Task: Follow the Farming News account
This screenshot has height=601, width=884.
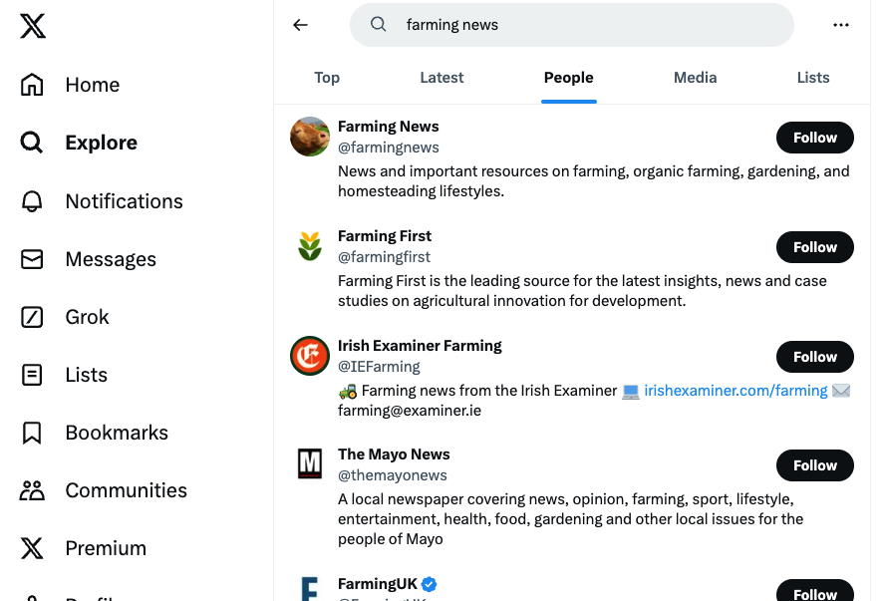Action: click(x=814, y=138)
